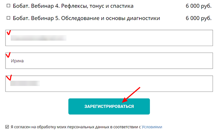The height and width of the screenshot is (136, 220).
Task: Focus the first input field with blurred text
Action: [109, 38]
